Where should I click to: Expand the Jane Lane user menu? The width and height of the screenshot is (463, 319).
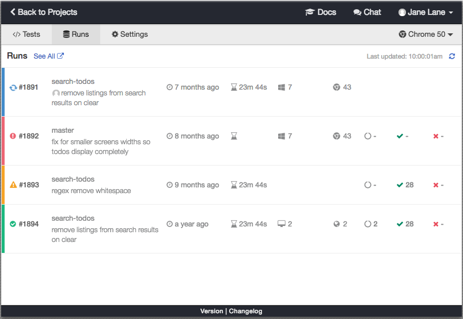tap(426, 12)
